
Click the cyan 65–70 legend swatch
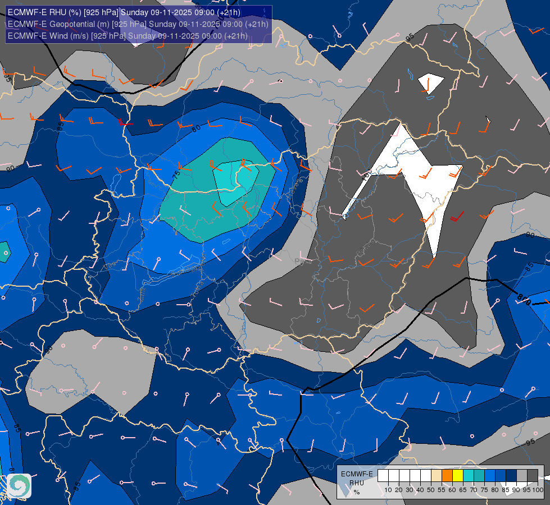pyautogui.click(x=469, y=476)
